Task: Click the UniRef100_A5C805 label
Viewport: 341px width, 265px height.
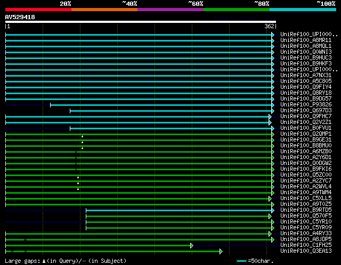Action: pos(306,81)
